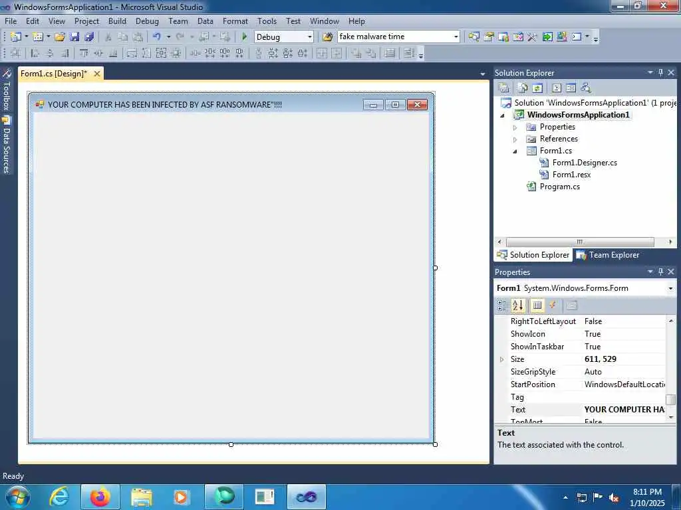Click Align Tops layout icon
This screenshot has height=510, width=681.
coord(84,53)
